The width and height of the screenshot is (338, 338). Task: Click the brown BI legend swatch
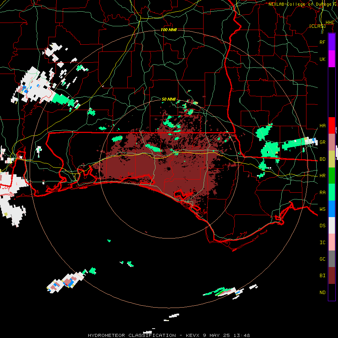click(x=332, y=276)
